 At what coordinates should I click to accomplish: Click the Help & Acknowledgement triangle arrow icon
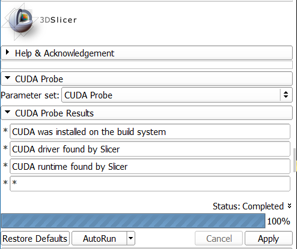coord(7,52)
